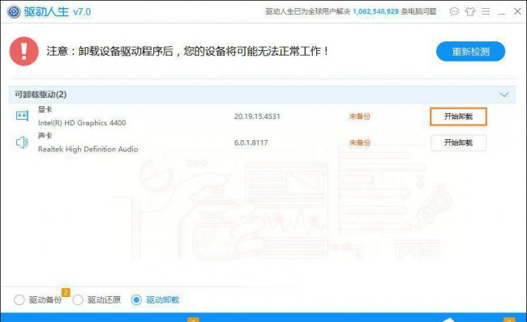This screenshot has width=527, height=322.
Task: Click the version 6.0.1.8117 text
Action: coord(251,142)
